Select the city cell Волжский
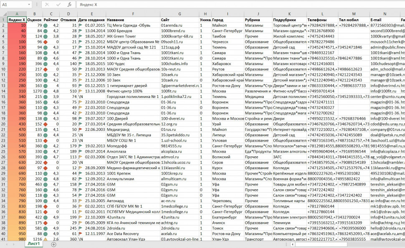The image size is (405, 248). (228, 157)
